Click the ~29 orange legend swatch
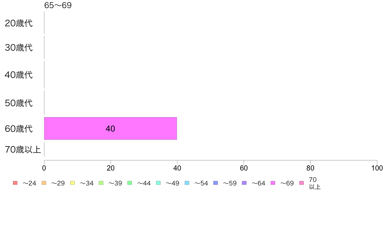The height and width of the screenshot is (239, 386). click(x=44, y=183)
